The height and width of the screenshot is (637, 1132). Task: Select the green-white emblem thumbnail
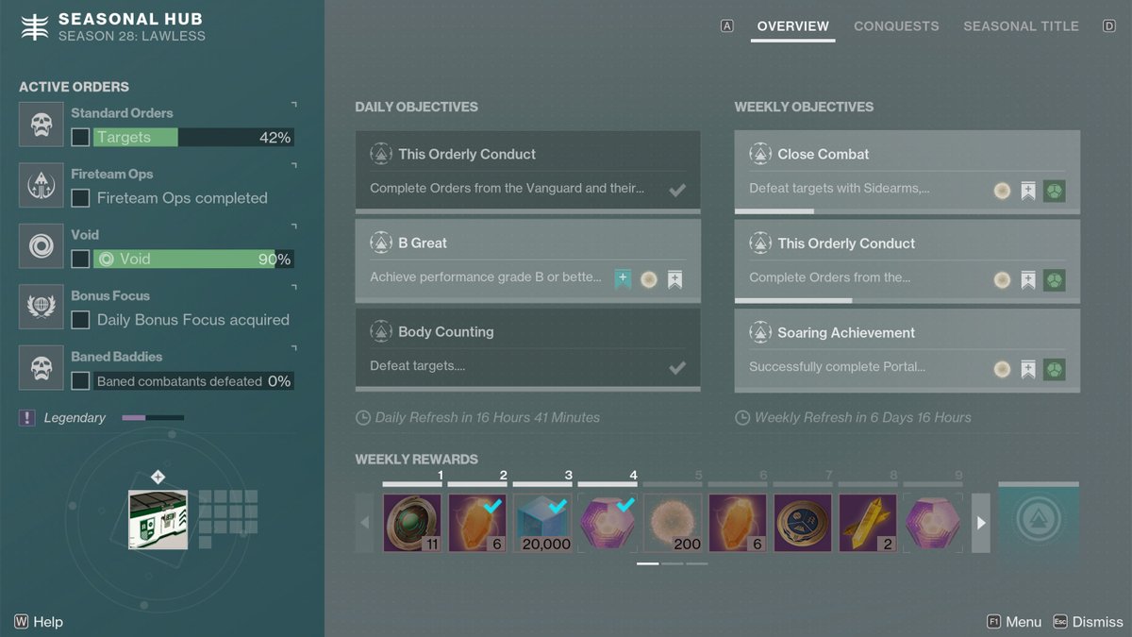point(158,520)
